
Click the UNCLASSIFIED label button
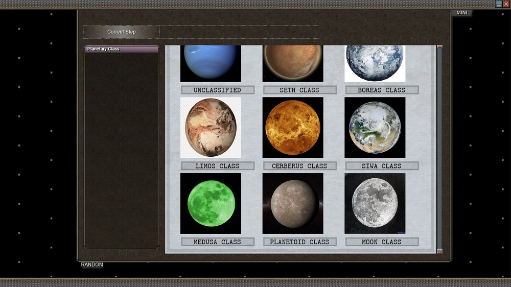point(218,90)
